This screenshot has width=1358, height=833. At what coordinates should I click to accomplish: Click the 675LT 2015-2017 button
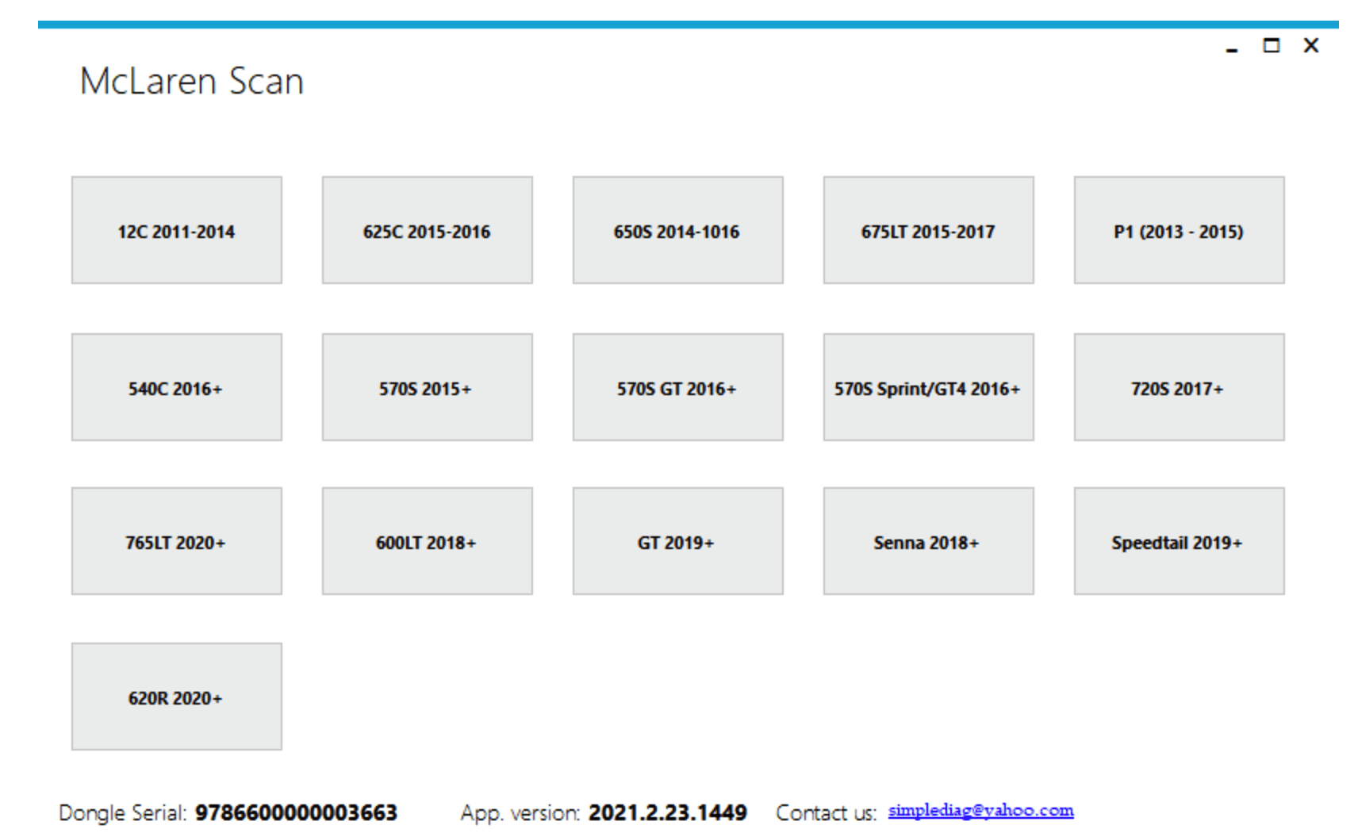(x=928, y=230)
